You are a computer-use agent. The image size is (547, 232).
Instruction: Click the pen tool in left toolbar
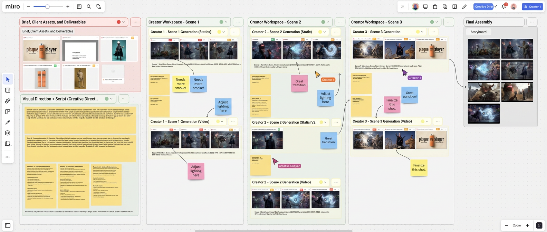[8, 122]
